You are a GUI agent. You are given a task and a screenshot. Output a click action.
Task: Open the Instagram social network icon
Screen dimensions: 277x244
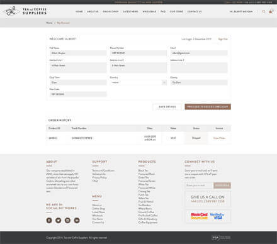[x=67, y=220]
